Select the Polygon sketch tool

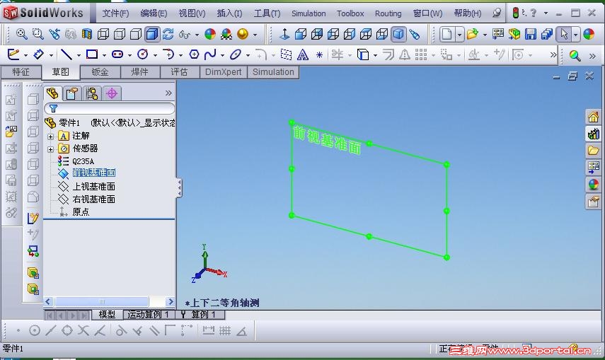(194, 54)
